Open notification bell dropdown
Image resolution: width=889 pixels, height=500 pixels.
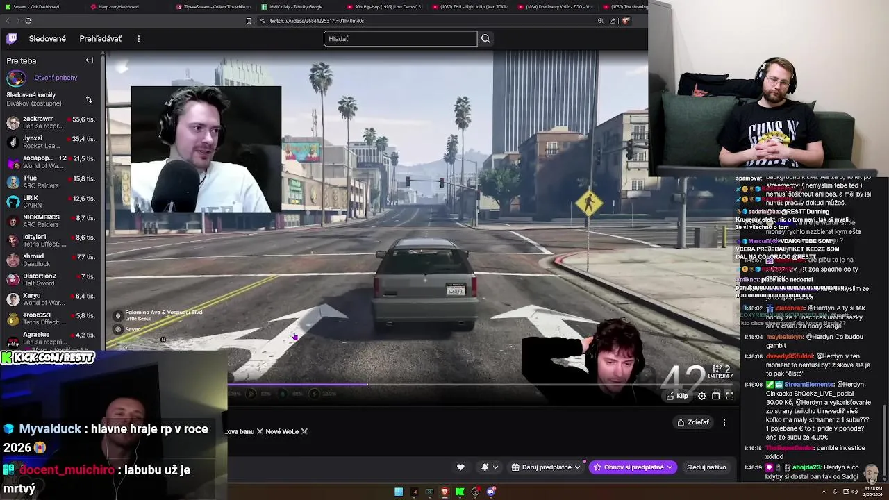(488, 467)
